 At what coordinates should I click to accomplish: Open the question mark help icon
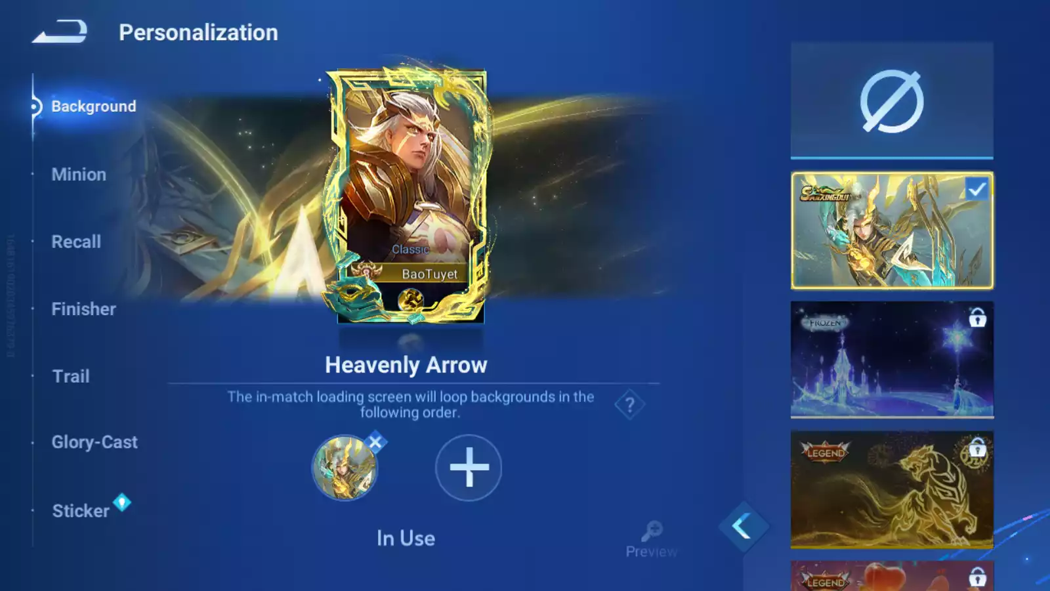click(x=629, y=405)
